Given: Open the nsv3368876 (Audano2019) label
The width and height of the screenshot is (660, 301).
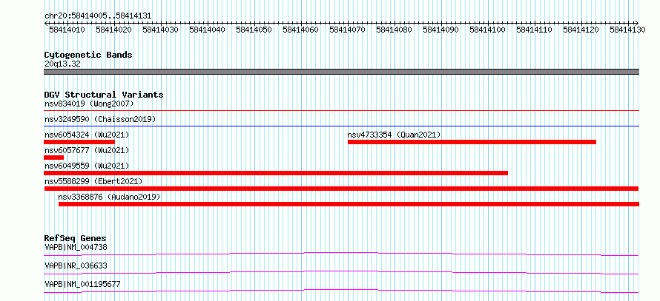Looking at the screenshot, I should (x=110, y=197).
